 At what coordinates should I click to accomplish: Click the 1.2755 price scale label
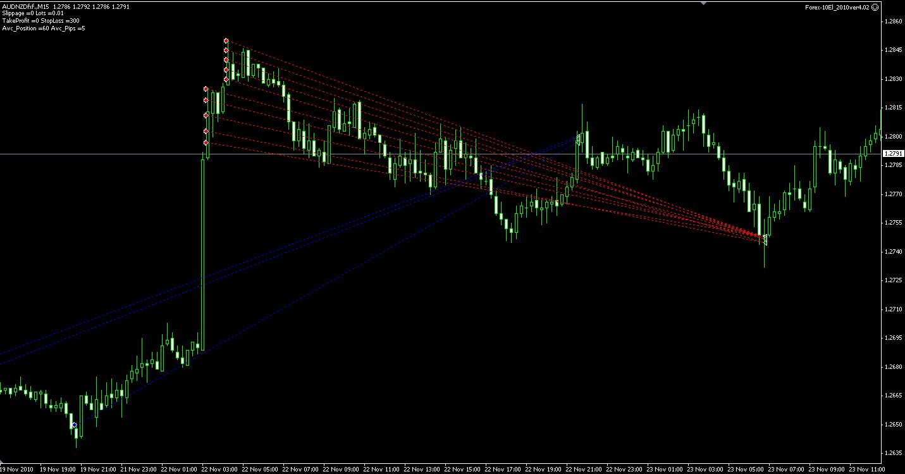coord(894,223)
